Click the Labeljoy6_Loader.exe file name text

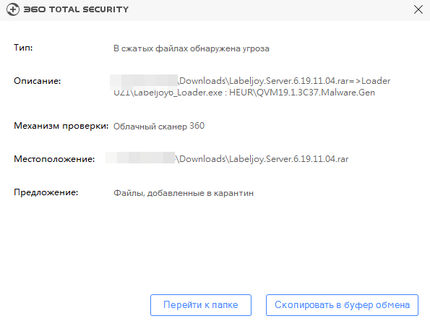pos(178,93)
